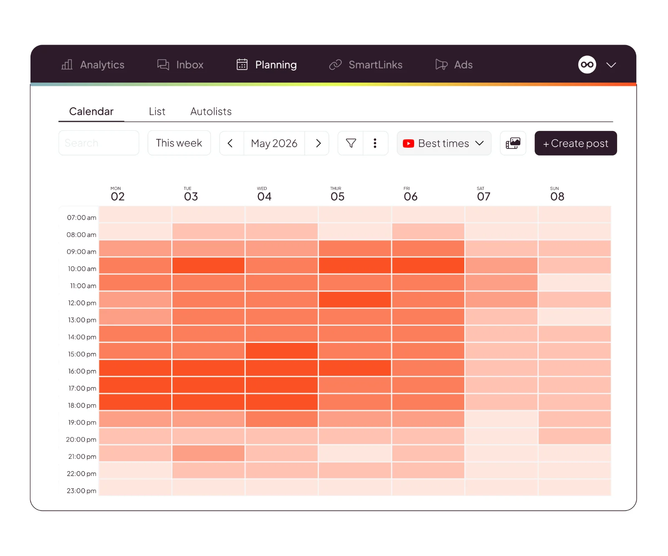Click the Create post button
Viewport: 668px width, 556px height.
pyautogui.click(x=576, y=143)
